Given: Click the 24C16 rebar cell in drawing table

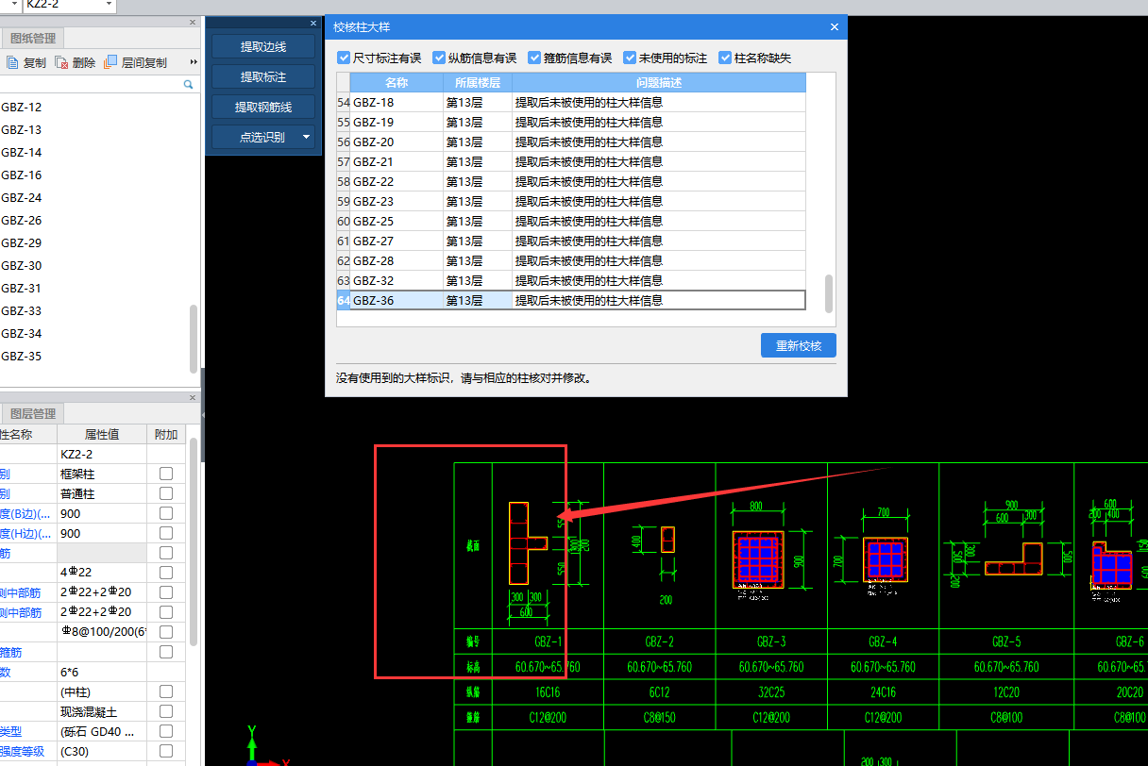Looking at the screenshot, I should [x=883, y=691].
